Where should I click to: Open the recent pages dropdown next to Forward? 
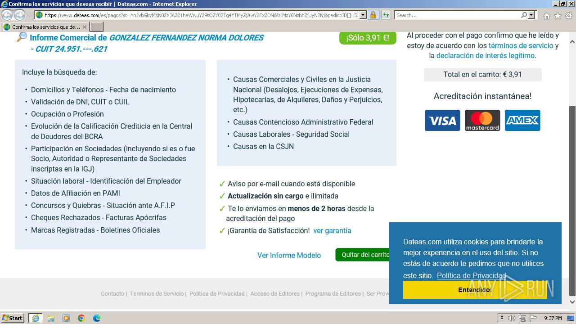pos(29,15)
